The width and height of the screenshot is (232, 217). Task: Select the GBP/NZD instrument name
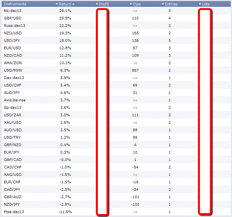(x=13, y=145)
